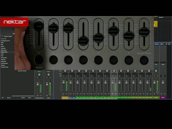Click the Master channel volume fader
This screenshot has width=172, height=129.
click(x=163, y=82)
